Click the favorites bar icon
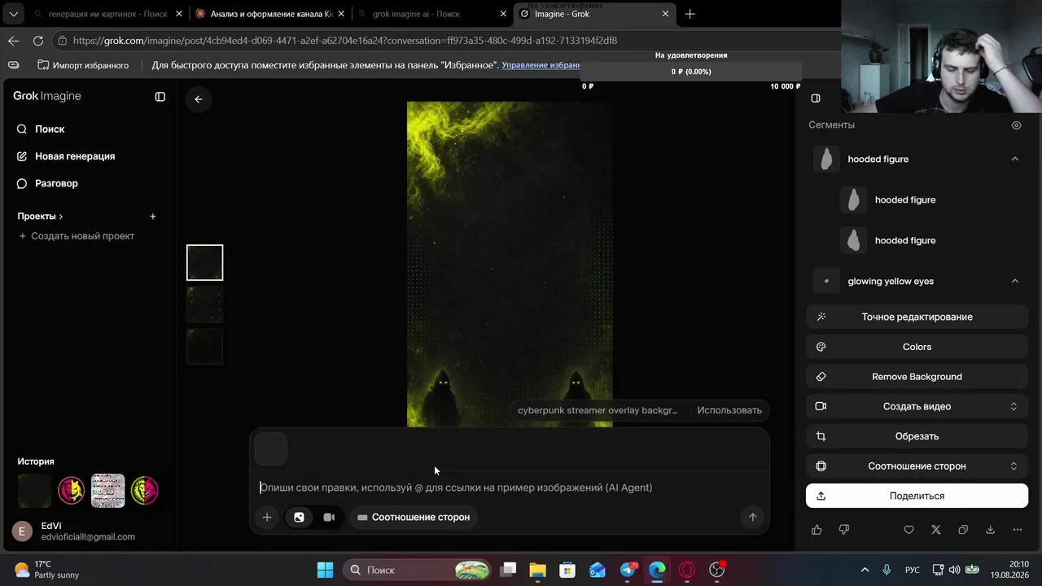Viewport: 1042px width, 586px height. (x=14, y=65)
